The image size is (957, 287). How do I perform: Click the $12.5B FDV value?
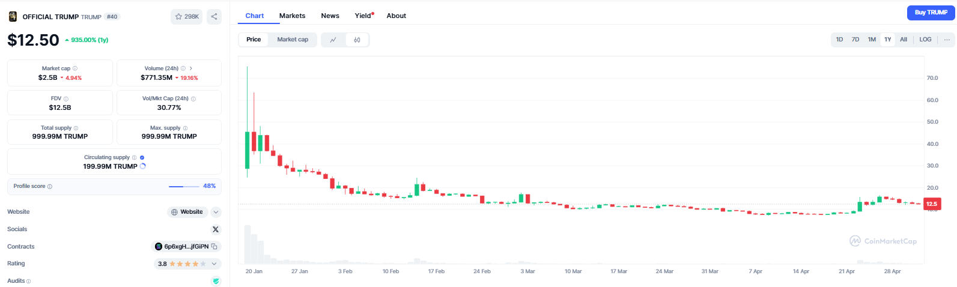tap(60, 107)
